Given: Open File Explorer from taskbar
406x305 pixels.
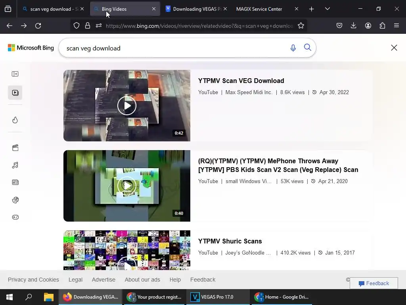Looking at the screenshot, I should coord(48,297).
